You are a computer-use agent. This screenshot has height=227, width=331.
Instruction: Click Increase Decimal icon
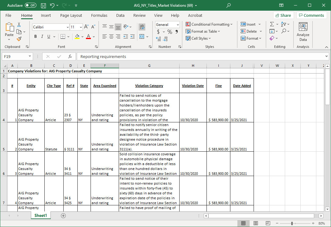point(158,39)
